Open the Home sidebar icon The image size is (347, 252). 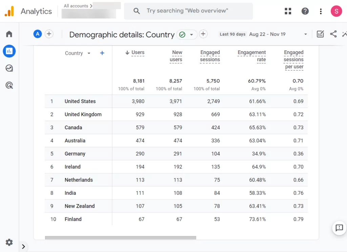pyautogui.click(x=9, y=34)
